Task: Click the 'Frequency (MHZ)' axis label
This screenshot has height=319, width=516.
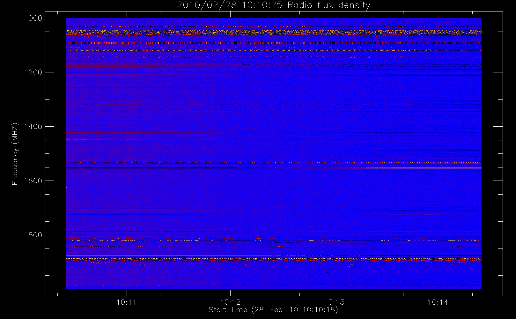Action: (x=15, y=154)
